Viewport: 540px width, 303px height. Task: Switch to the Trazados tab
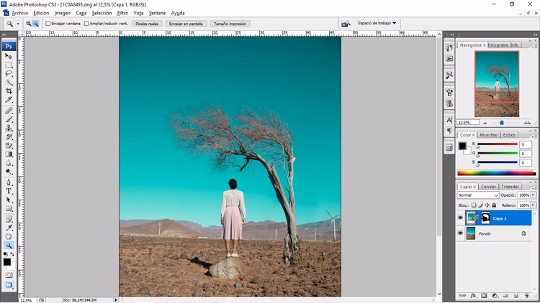click(510, 187)
